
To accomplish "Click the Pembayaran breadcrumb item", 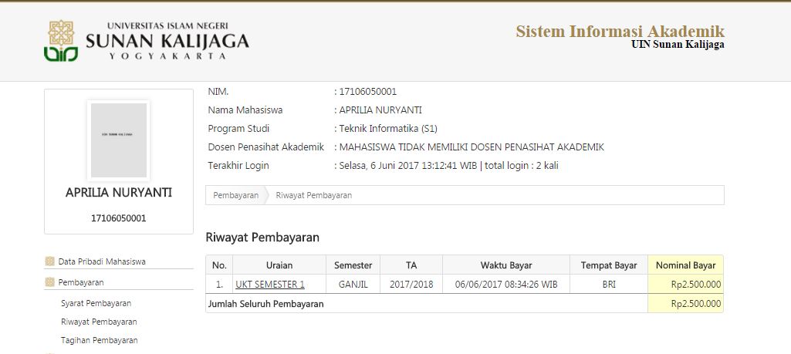I will [235, 195].
